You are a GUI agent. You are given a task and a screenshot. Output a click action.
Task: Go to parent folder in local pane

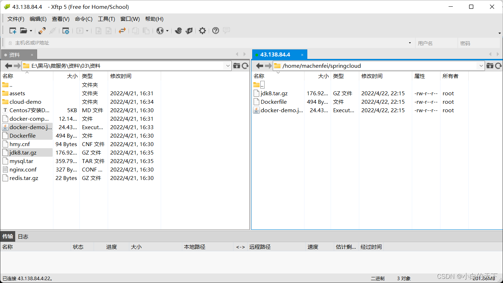[x=237, y=66]
